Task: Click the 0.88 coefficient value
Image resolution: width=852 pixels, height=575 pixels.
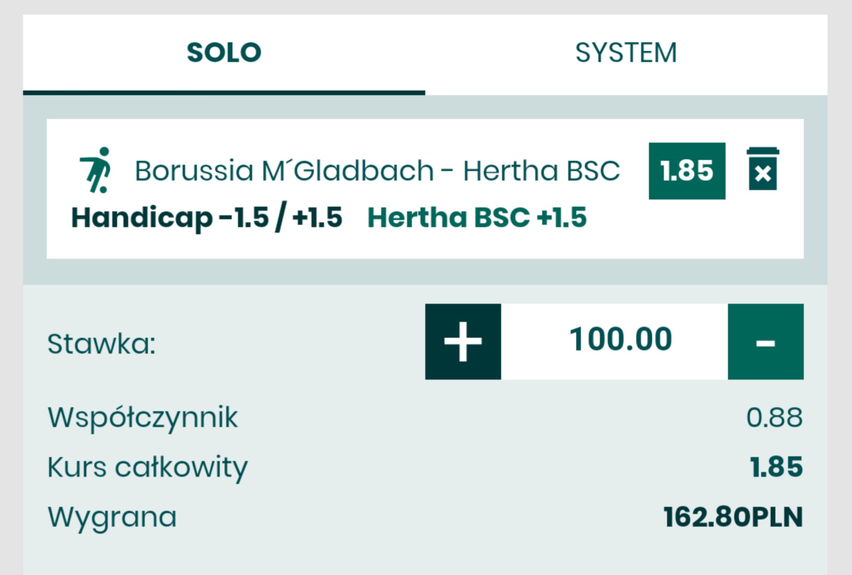Action: (x=774, y=417)
